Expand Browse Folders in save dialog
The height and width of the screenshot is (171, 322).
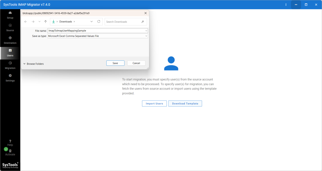(x=33, y=64)
